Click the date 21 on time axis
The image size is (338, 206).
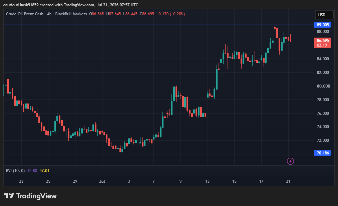(288, 181)
